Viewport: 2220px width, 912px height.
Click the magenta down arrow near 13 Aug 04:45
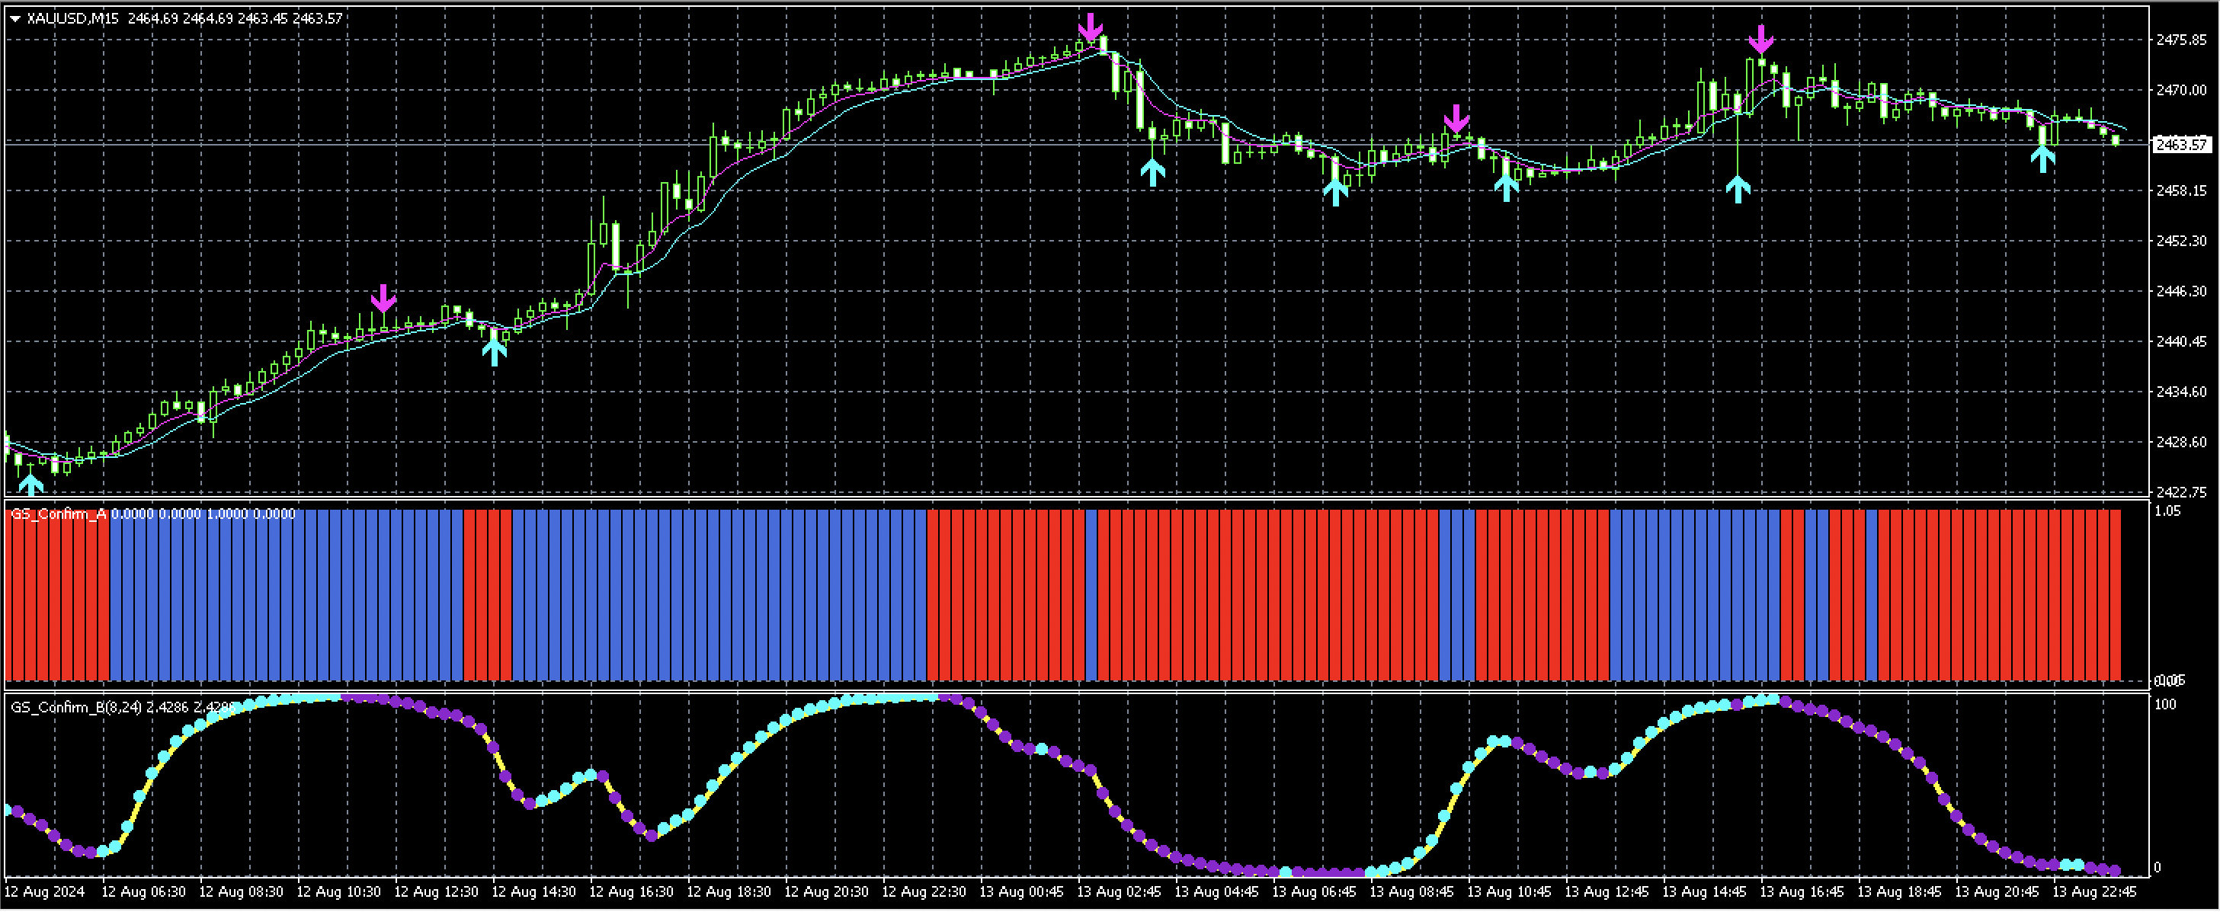click(x=1456, y=117)
